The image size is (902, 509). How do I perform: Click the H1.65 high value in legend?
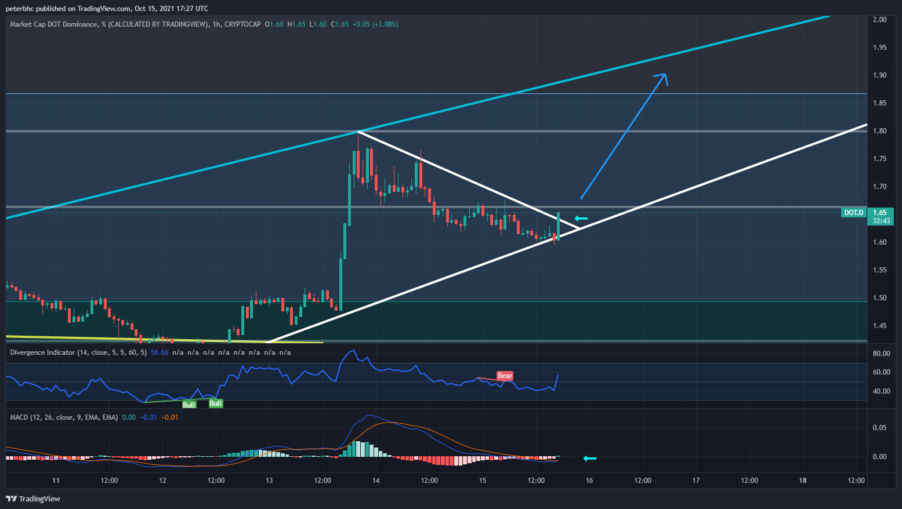pyautogui.click(x=296, y=24)
